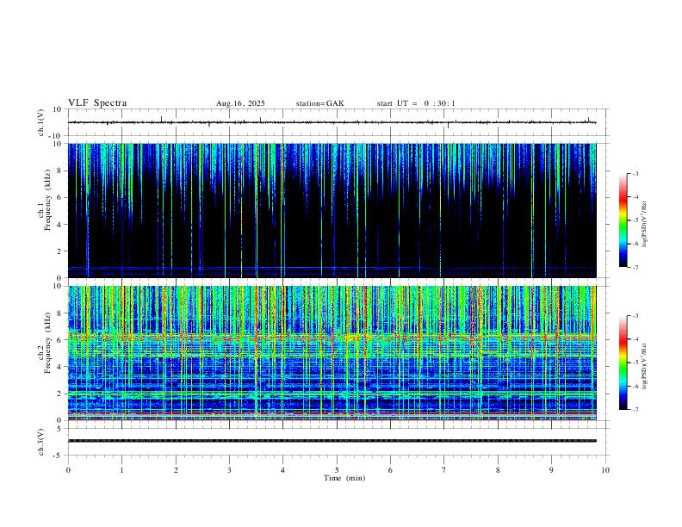Click the ch.3 voltage trace band
Image resolution: width=682 pixels, height=527 pixels.
click(x=332, y=441)
